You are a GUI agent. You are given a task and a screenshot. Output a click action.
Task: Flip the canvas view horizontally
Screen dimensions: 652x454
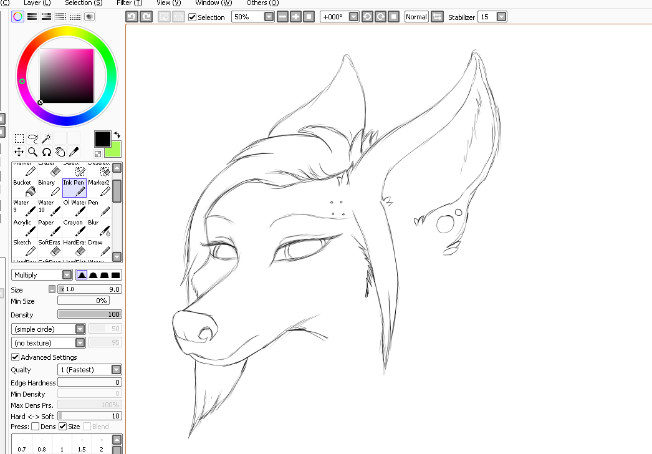[x=437, y=17]
